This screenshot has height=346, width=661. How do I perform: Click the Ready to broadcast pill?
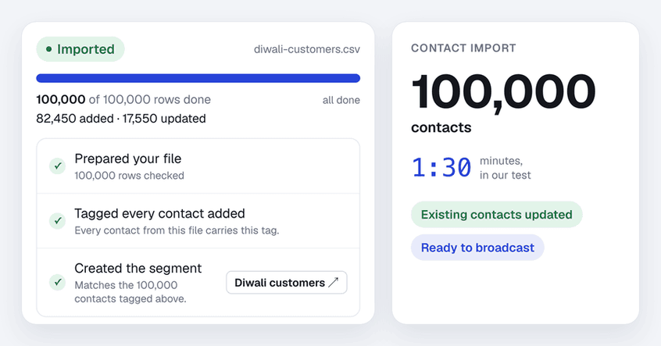click(477, 248)
